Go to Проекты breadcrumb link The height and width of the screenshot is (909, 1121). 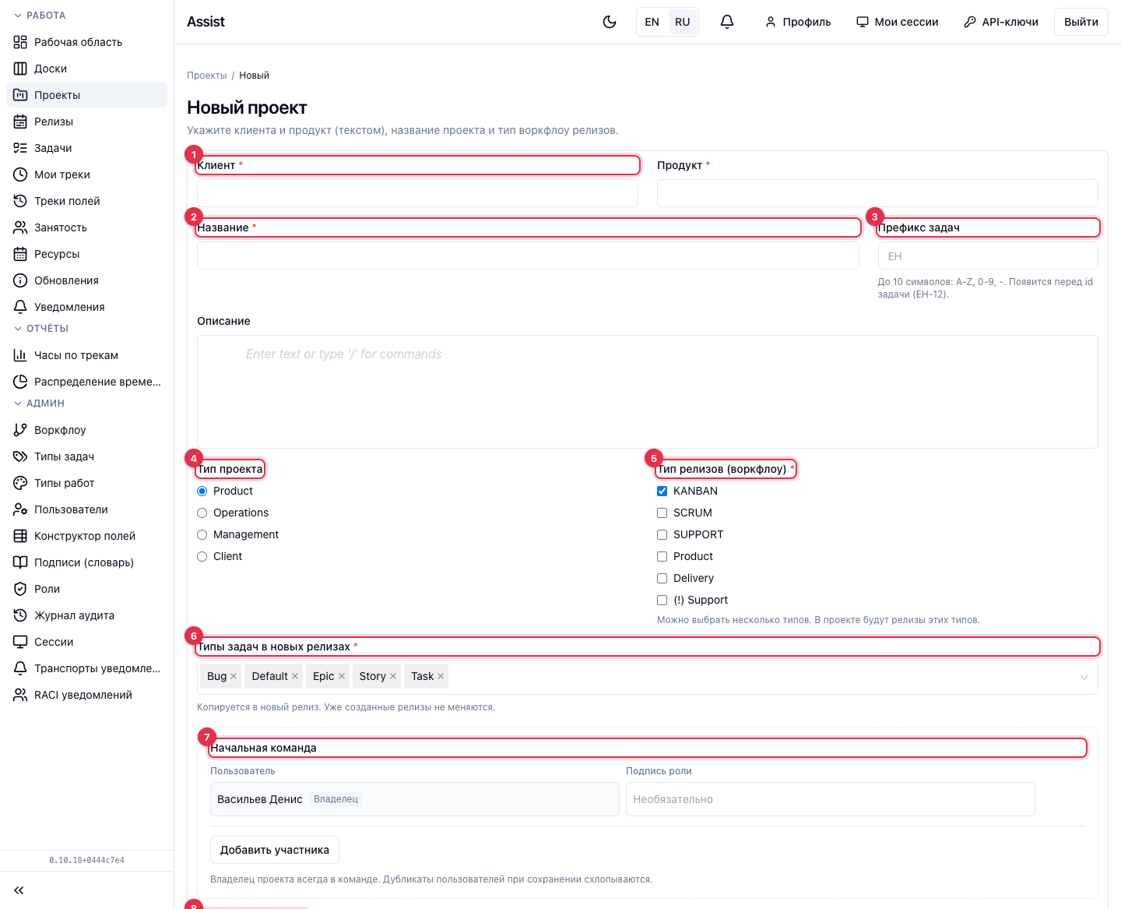(207, 76)
